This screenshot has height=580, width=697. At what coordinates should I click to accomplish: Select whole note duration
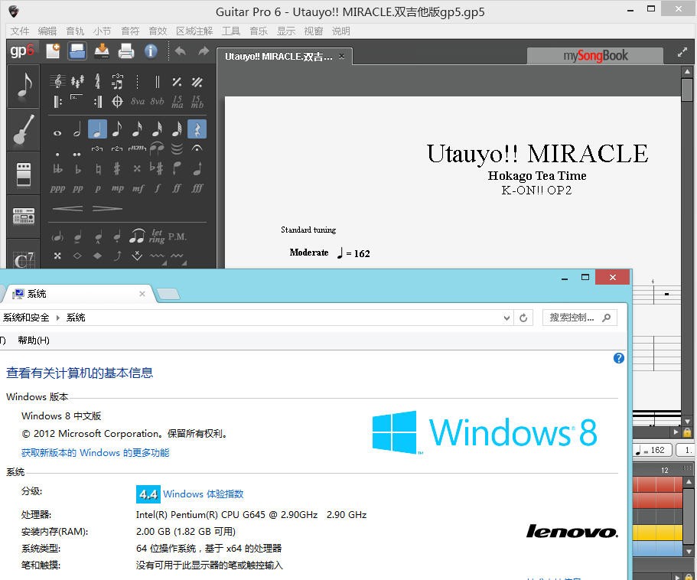(x=57, y=132)
